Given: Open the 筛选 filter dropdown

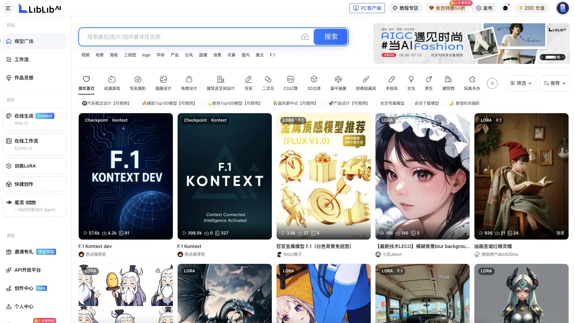Looking at the screenshot, I should (521, 83).
